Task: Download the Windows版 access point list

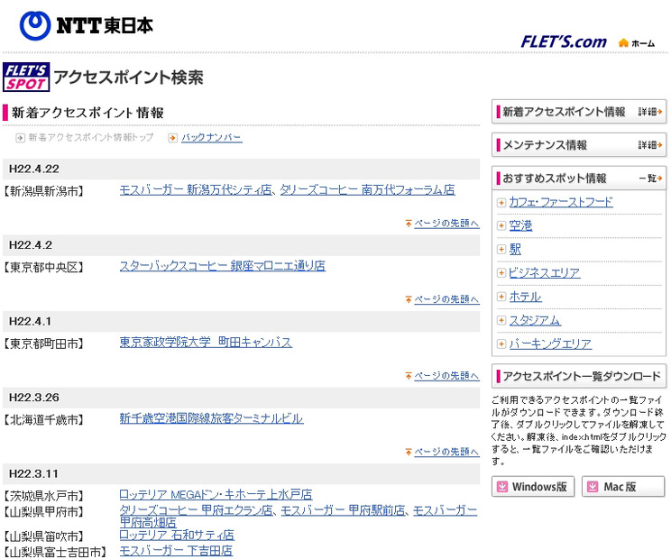Action: coord(533,487)
